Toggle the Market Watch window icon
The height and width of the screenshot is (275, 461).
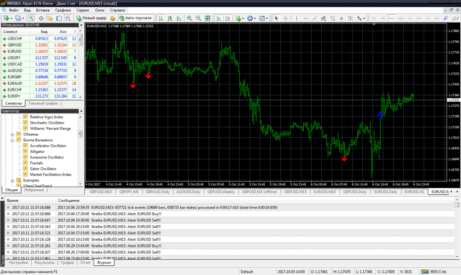tap(32, 18)
